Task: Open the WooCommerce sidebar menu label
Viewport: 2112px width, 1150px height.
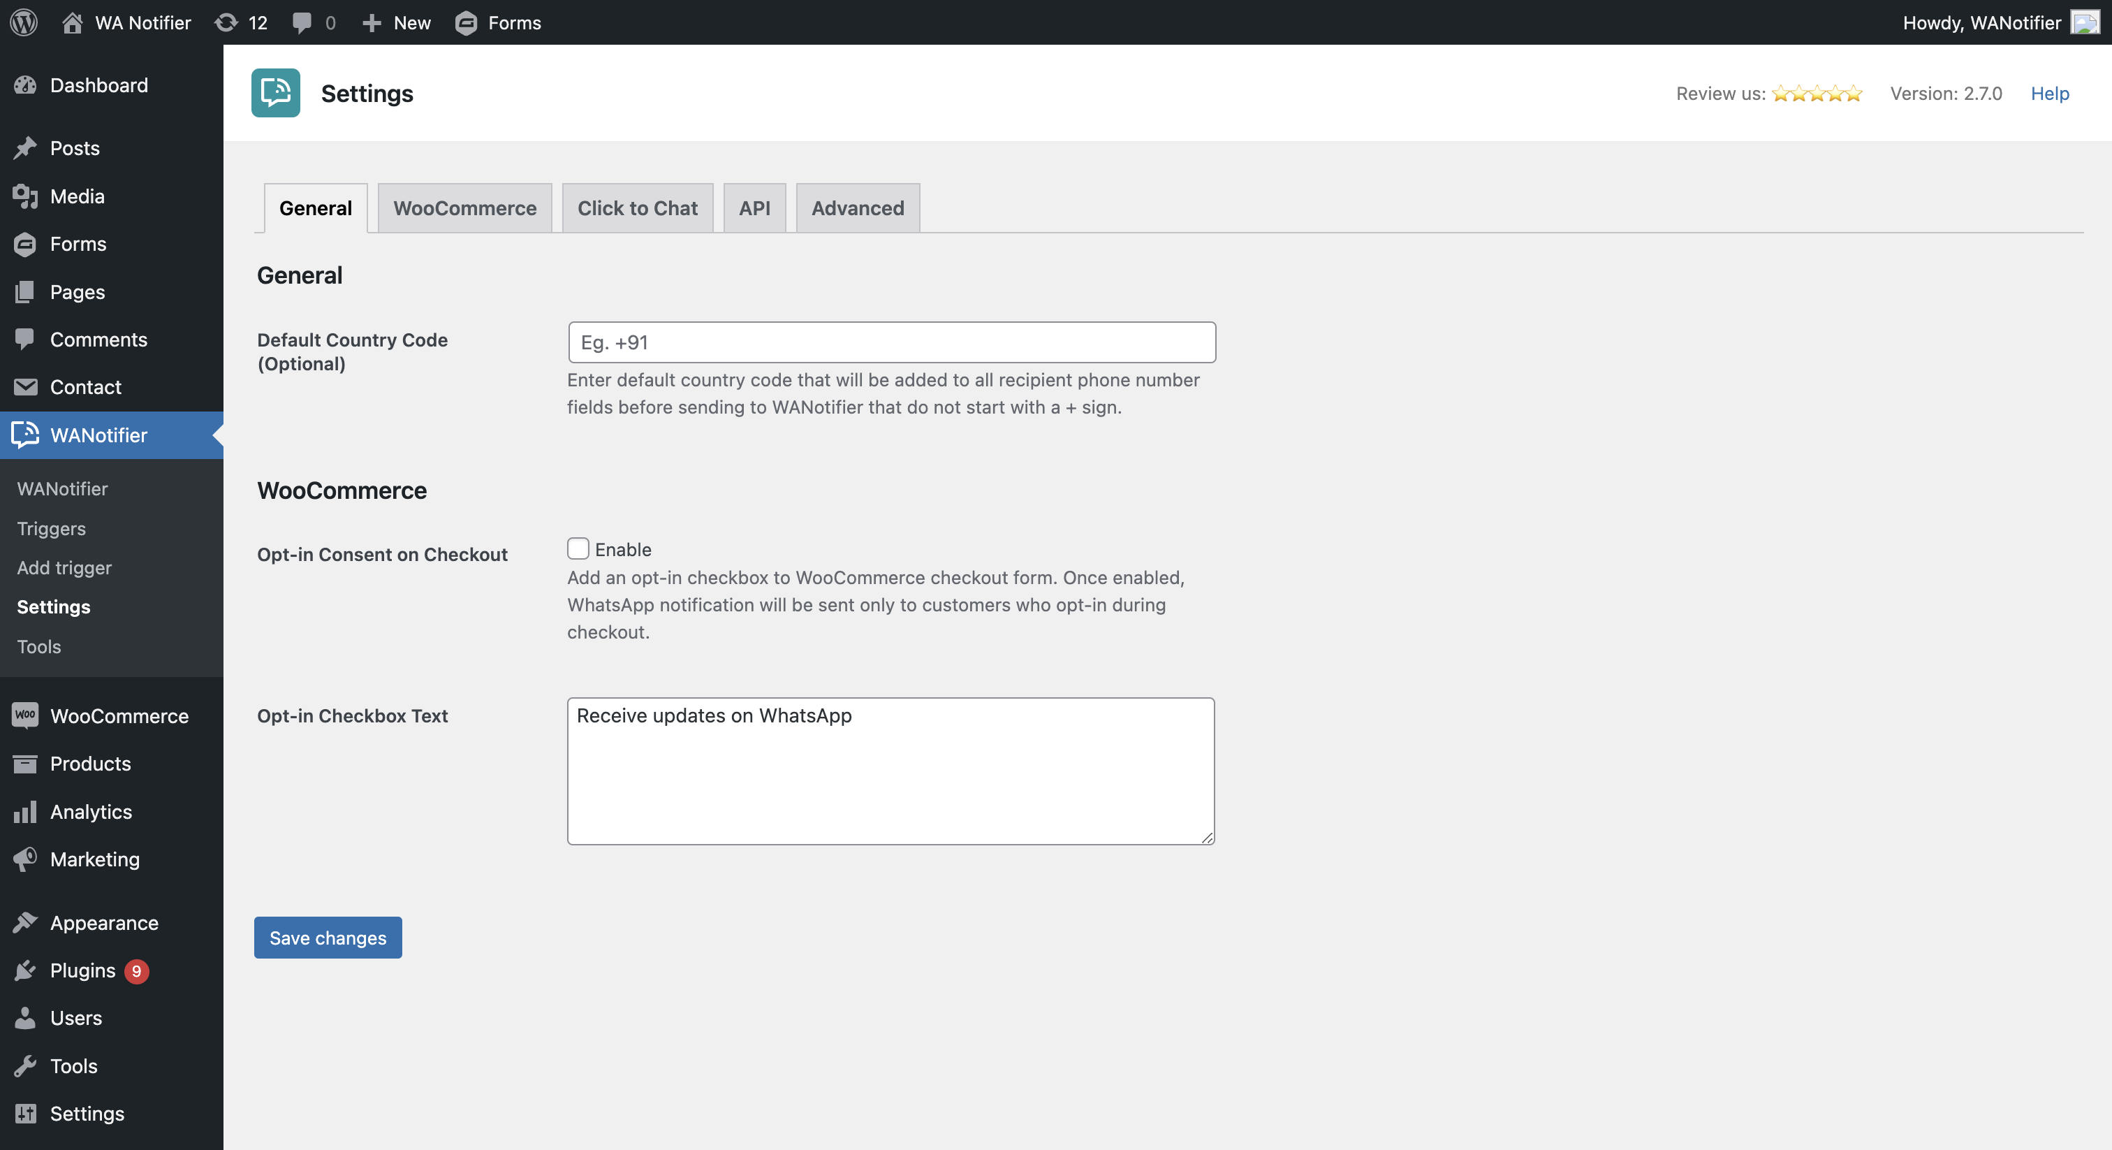Action: [x=119, y=715]
